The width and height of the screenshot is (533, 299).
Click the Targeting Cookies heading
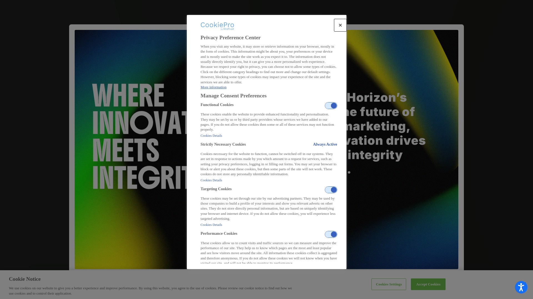pyautogui.click(x=216, y=189)
